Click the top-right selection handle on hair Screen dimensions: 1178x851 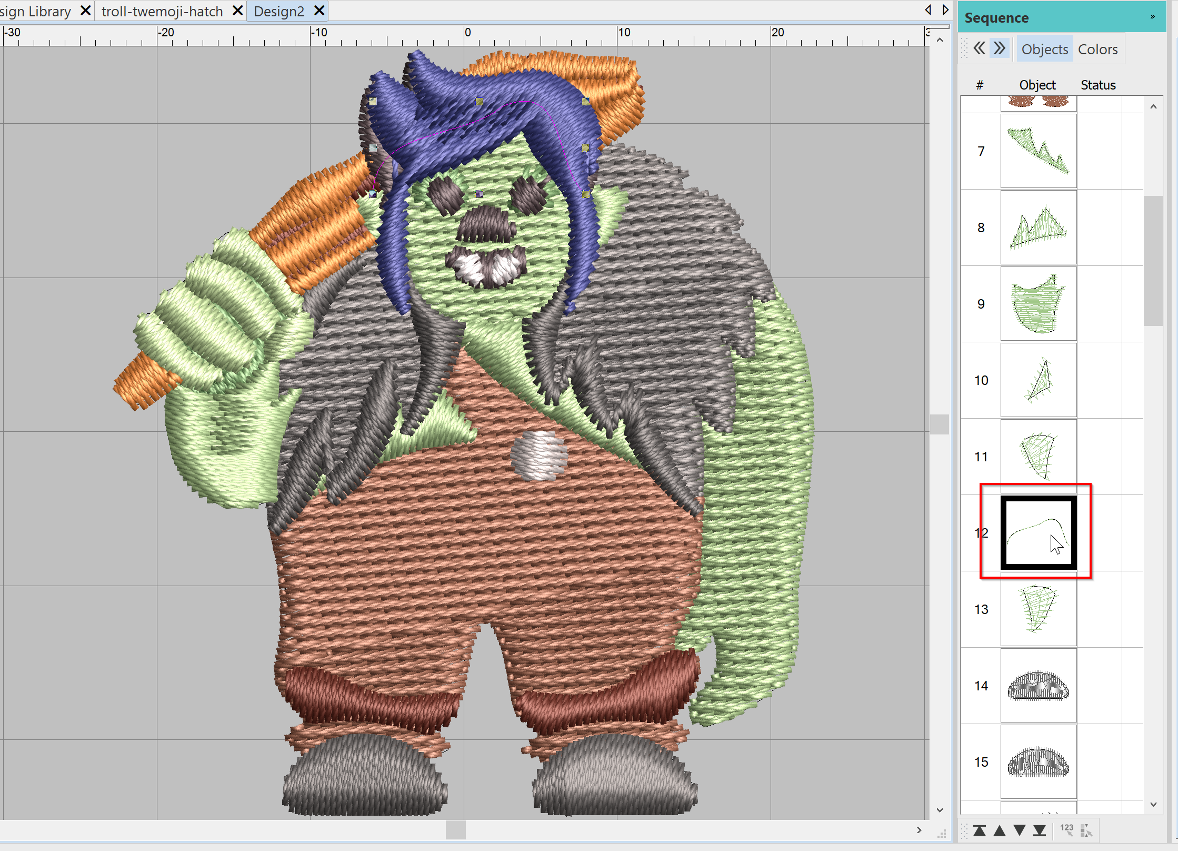point(585,101)
